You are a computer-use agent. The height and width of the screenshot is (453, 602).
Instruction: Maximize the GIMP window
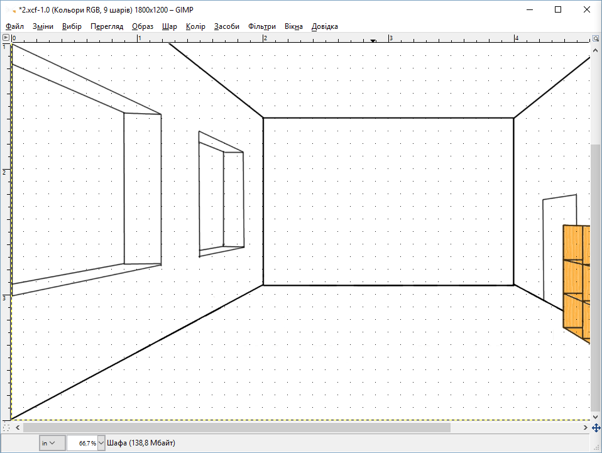tap(558, 9)
